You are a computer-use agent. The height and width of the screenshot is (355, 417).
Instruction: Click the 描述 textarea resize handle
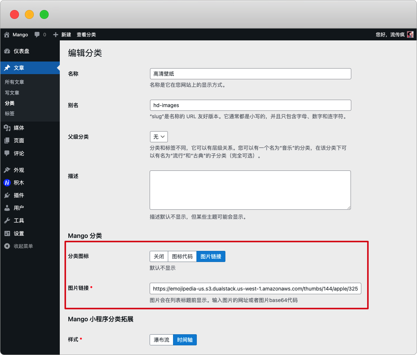pos(349,208)
